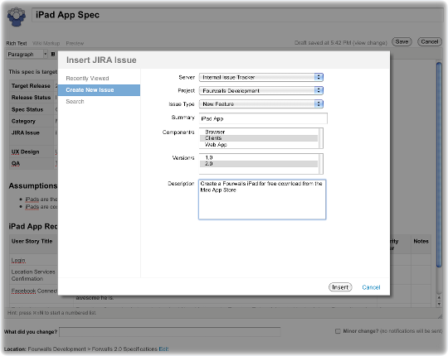Click the editor scroll up arrow
Viewport: 448px width, 356px height.
coord(439,297)
